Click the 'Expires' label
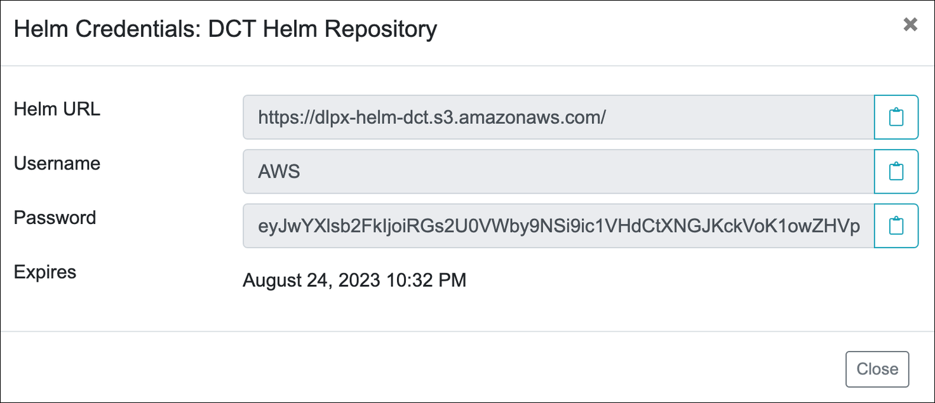Image resolution: width=935 pixels, height=403 pixels. tap(45, 272)
